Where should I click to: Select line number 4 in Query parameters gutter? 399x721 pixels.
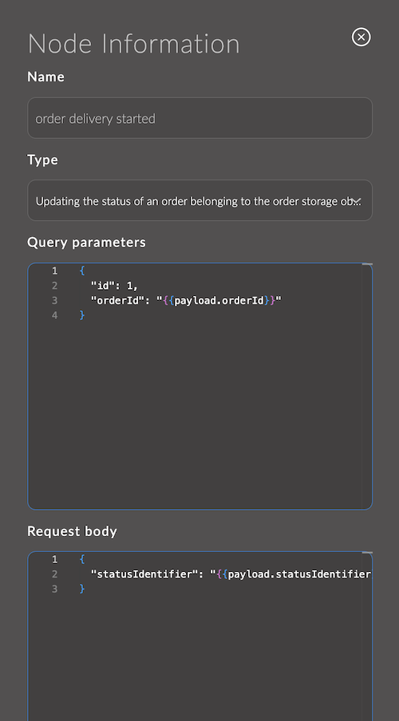[54, 315]
